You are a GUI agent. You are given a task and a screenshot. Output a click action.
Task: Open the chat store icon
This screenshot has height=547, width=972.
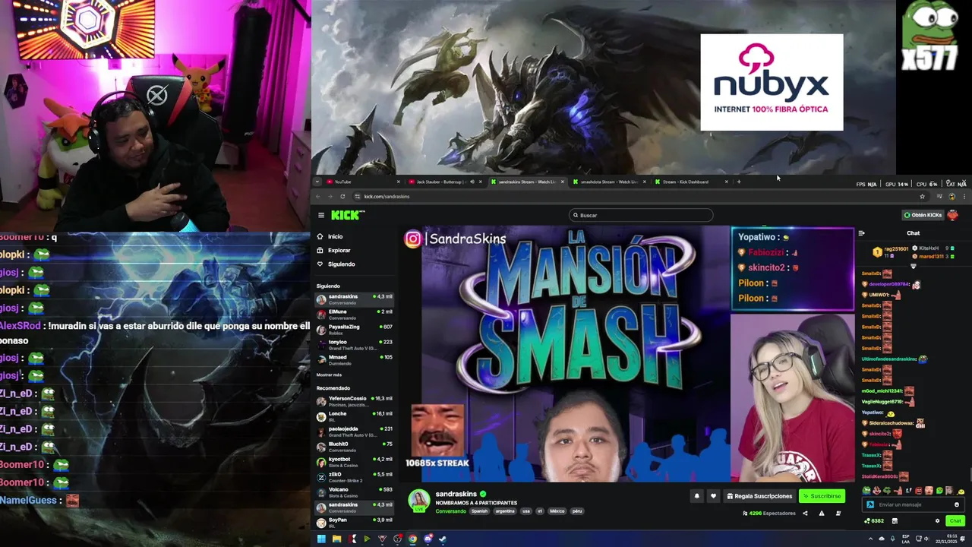tap(895, 521)
